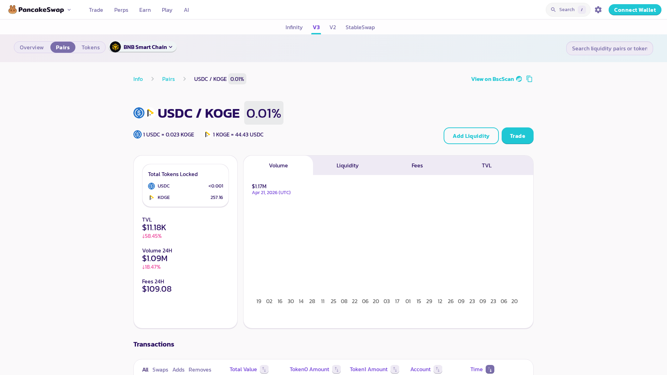Select the V3 tab
Image resolution: width=667 pixels, height=375 pixels.
coord(316,27)
